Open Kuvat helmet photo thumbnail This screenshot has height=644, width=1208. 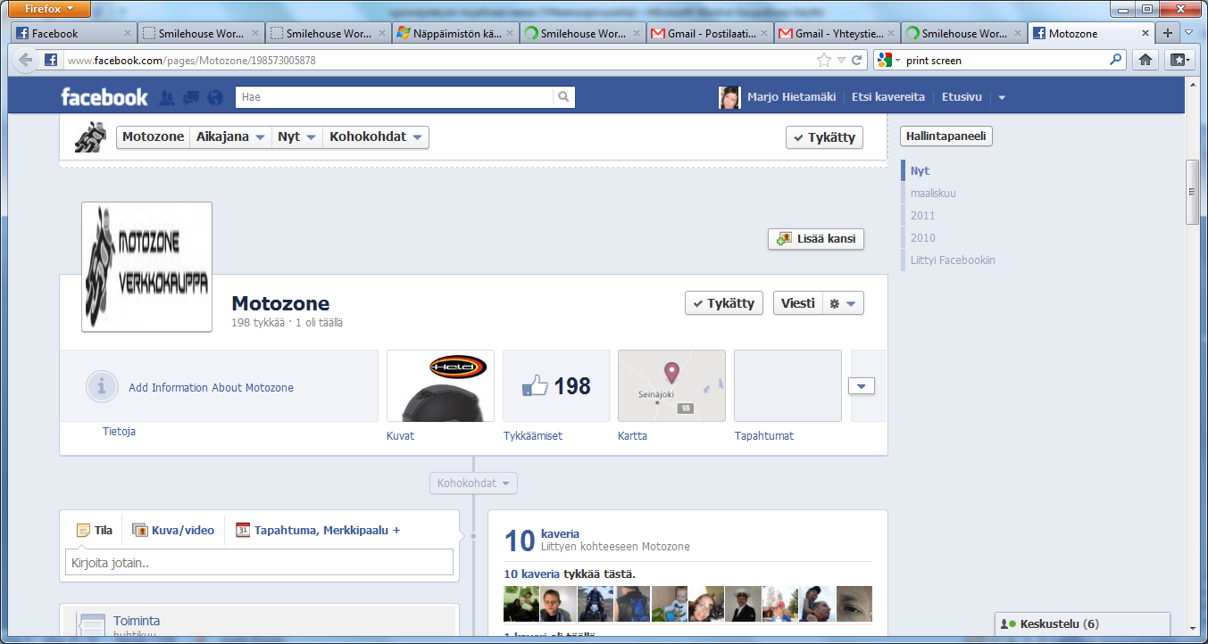[x=440, y=385]
